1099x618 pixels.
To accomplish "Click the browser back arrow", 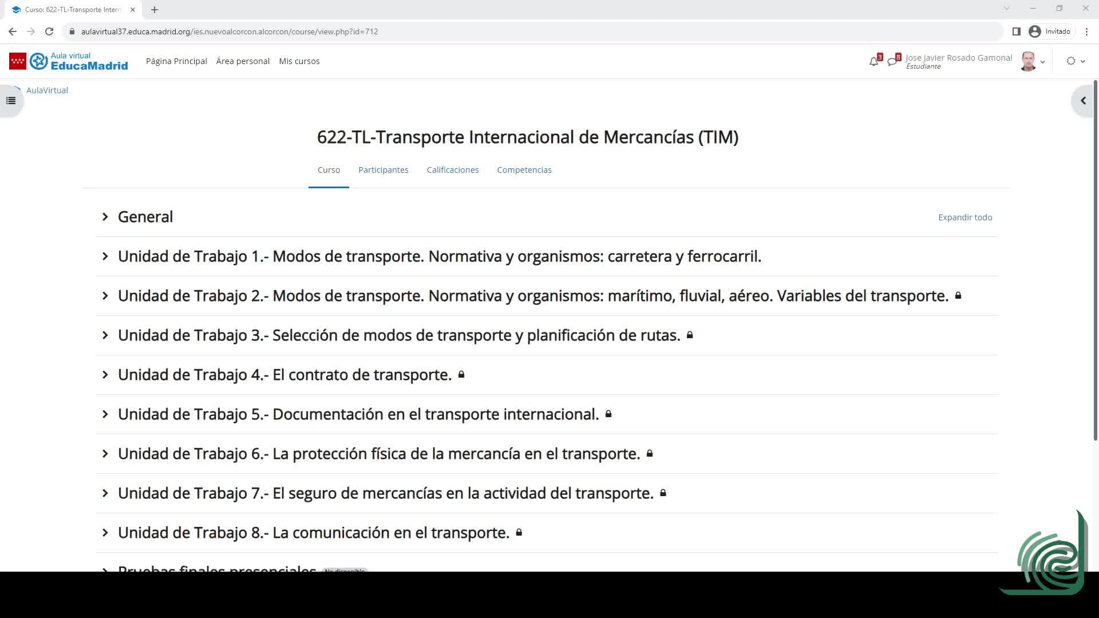I will (x=13, y=31).
